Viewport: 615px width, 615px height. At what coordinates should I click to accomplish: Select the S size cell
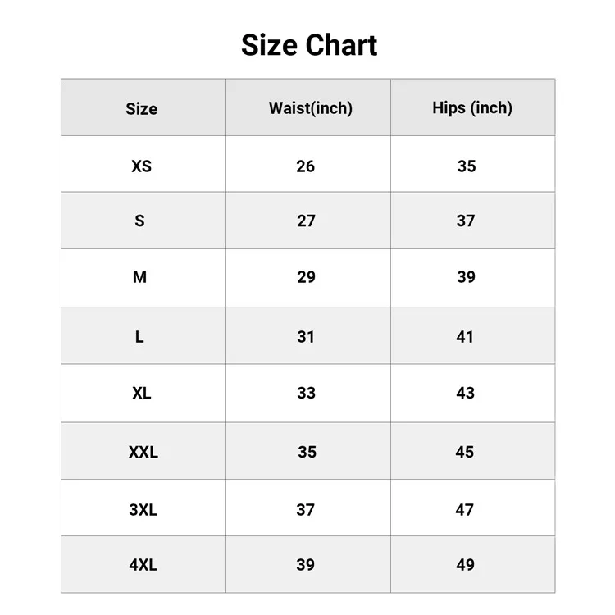[x=139, y=221]
